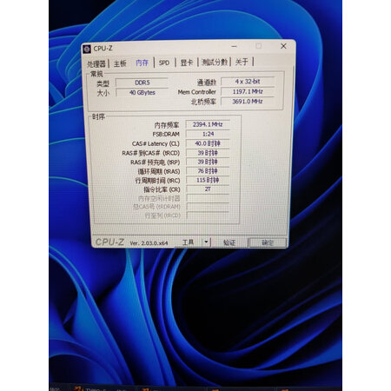Click the 确定 button
Screen dimensions: 391x391
coord(268,242)
